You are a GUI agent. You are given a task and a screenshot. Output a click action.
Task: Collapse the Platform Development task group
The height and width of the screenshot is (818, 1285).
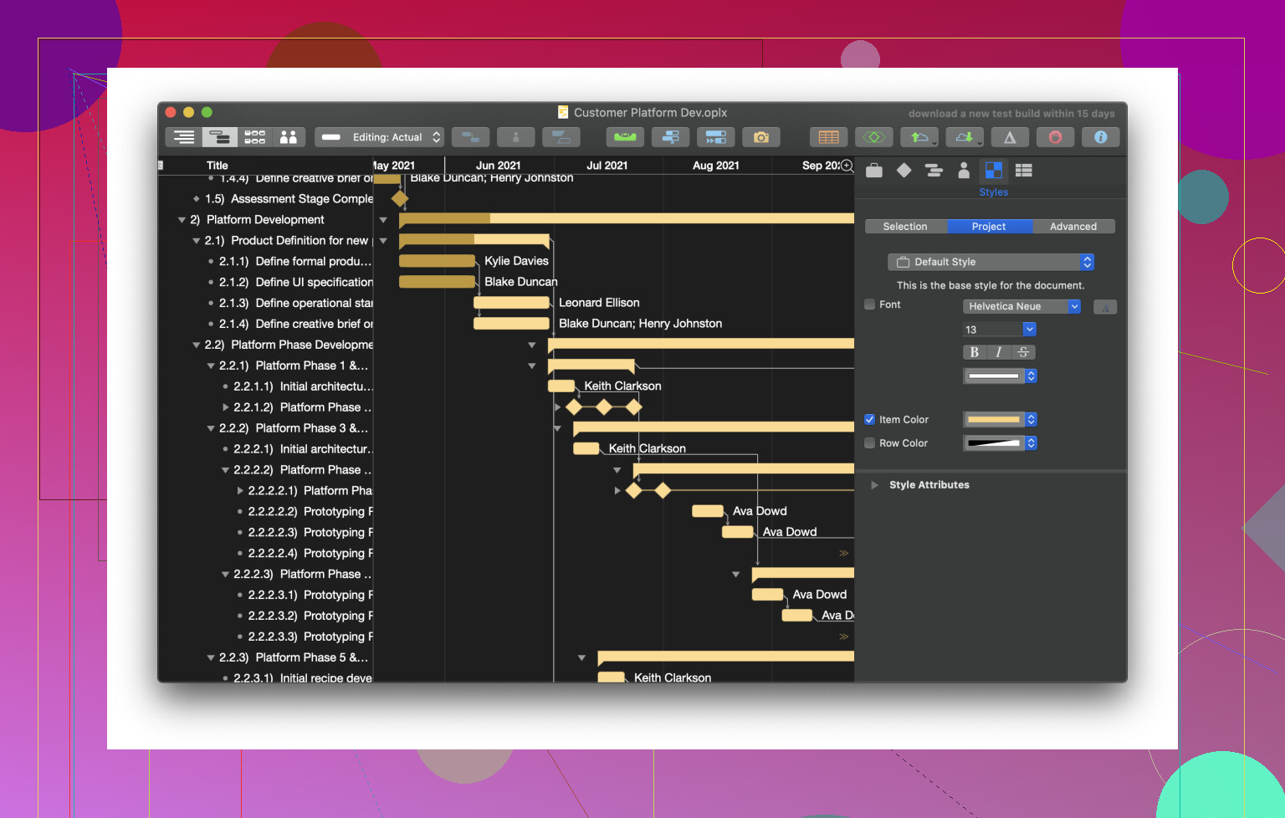pos(182,220)
